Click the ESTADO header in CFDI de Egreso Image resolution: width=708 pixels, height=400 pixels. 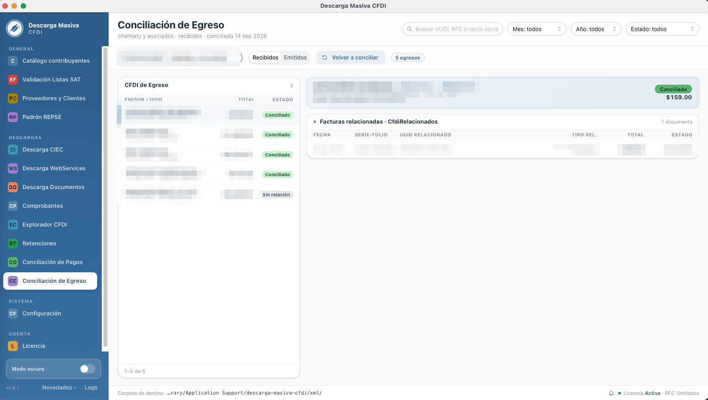click(283, 99)
